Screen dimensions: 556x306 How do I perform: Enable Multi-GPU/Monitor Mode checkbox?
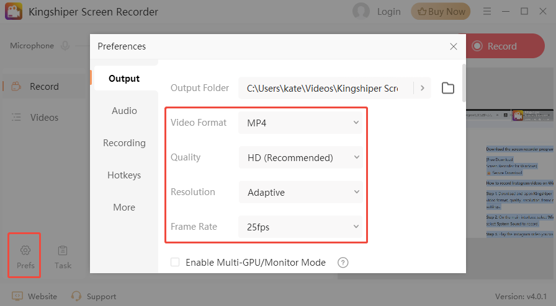pos(175,262)
